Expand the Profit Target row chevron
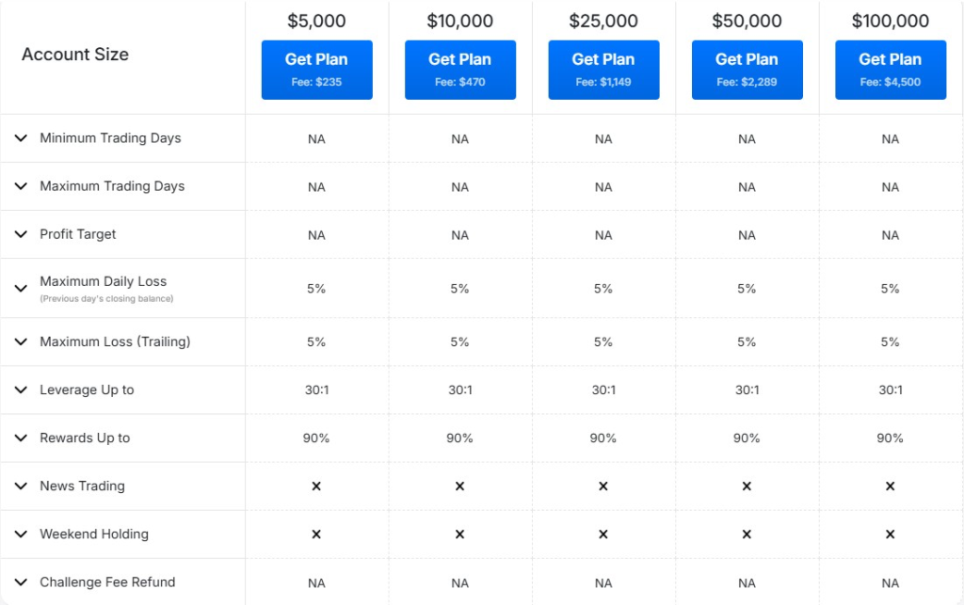Screen dimensions: 964x605 pyautogui.click(x=21, y=234)
